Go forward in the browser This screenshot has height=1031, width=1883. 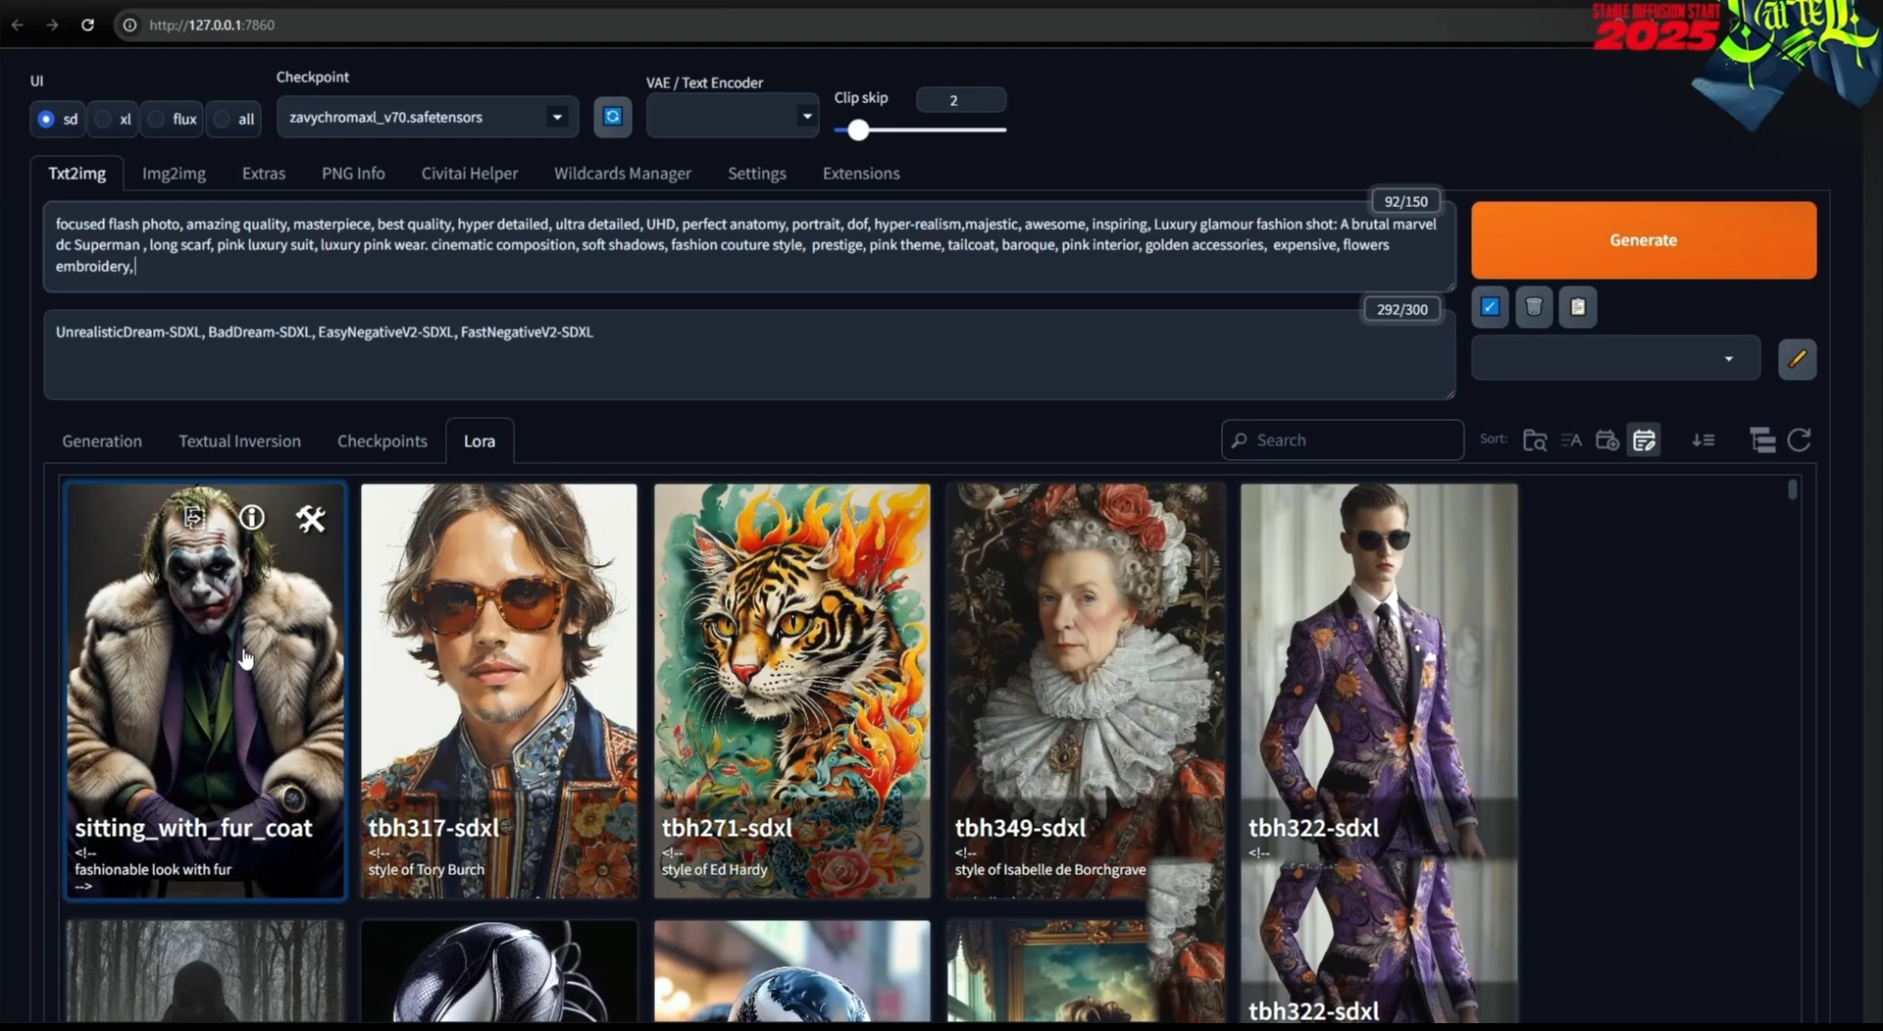click(52, 25)
